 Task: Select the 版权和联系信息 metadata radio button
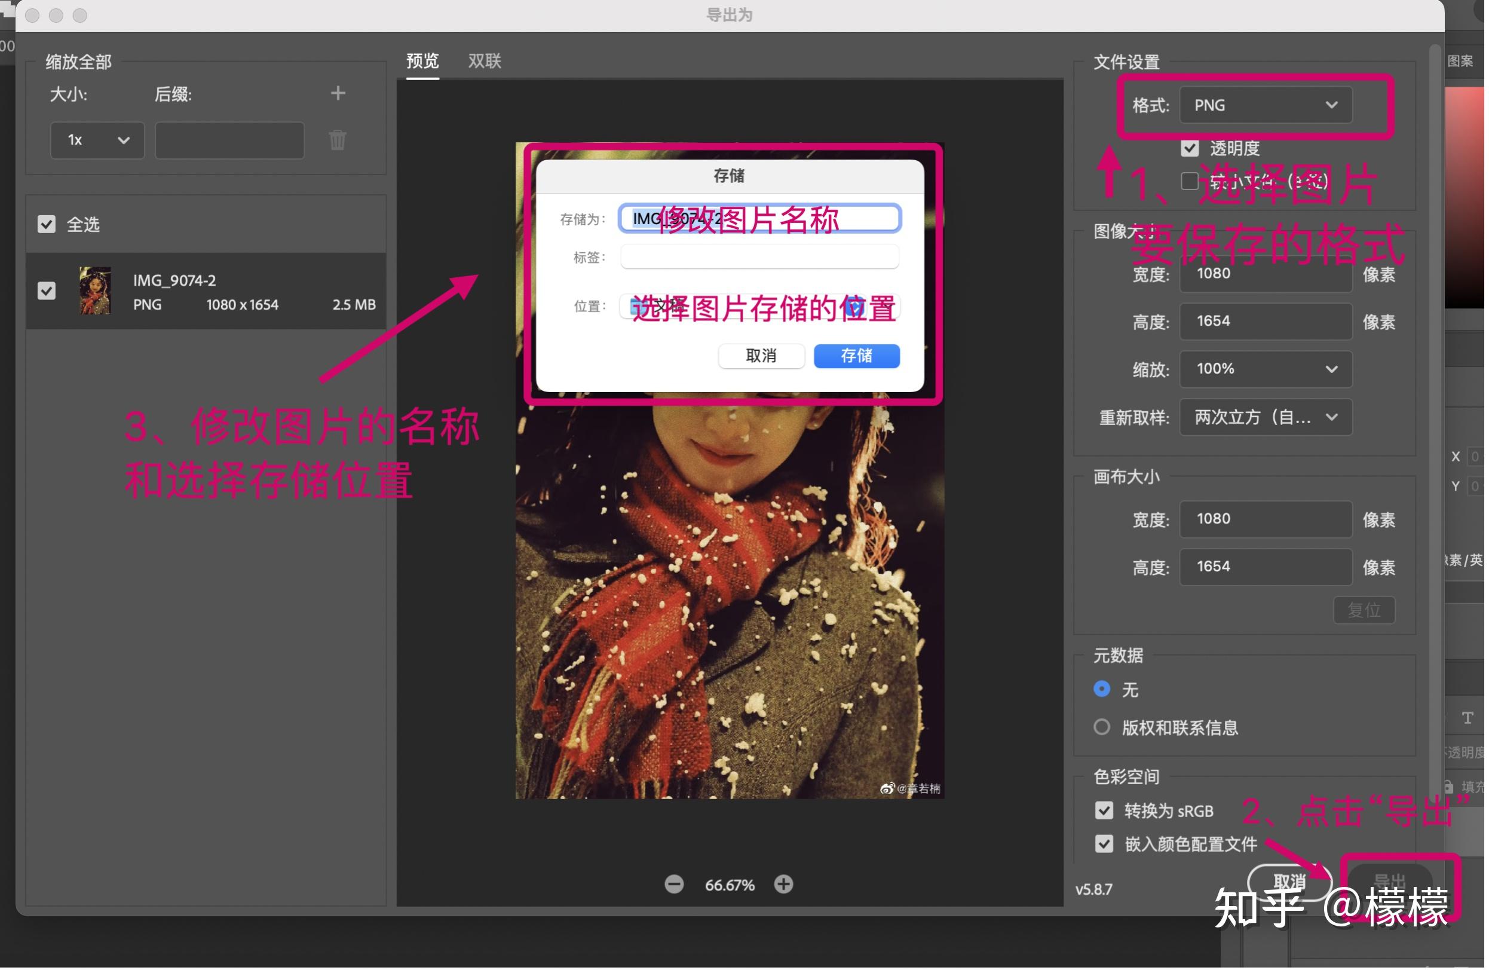tap(1101, 727)
